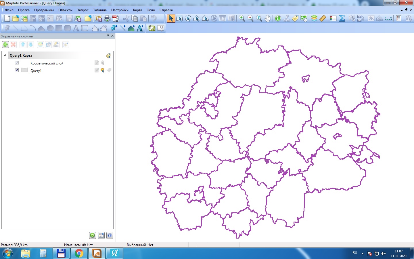The width and height of the screenshot is (414, 259).
Task: Click the Query1 layer style swatch
Action: click(24, 70)
